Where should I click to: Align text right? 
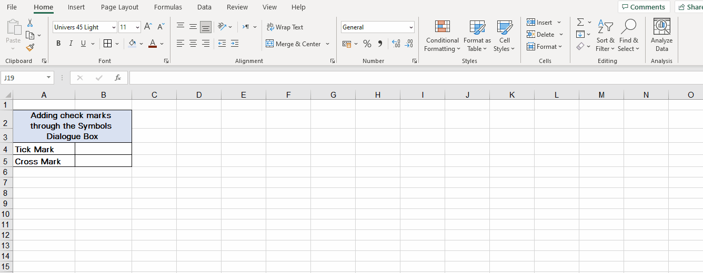click(x=206, y=44)
